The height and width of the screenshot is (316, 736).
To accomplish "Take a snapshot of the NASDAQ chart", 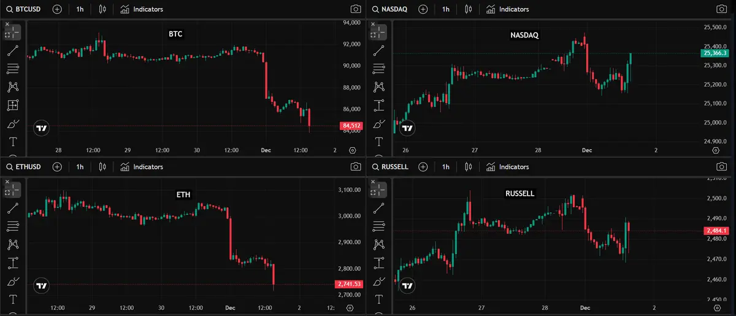I will [721, 9].
